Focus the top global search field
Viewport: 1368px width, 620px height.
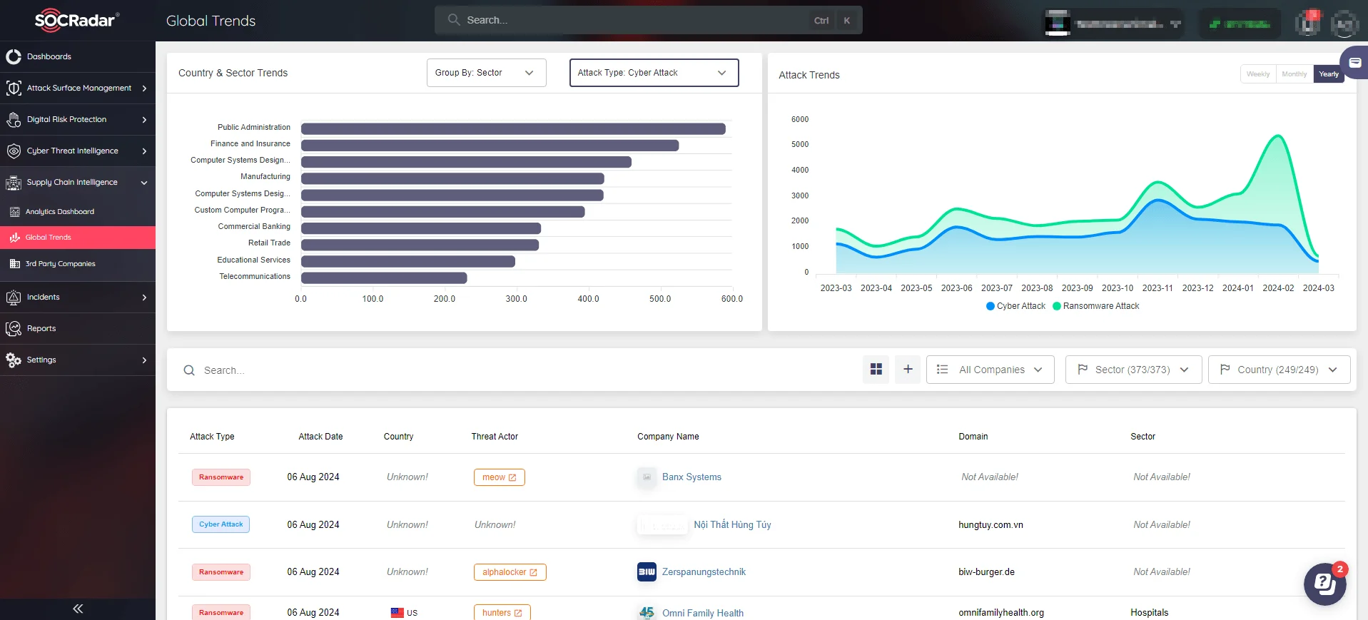[x=649, y=20]
